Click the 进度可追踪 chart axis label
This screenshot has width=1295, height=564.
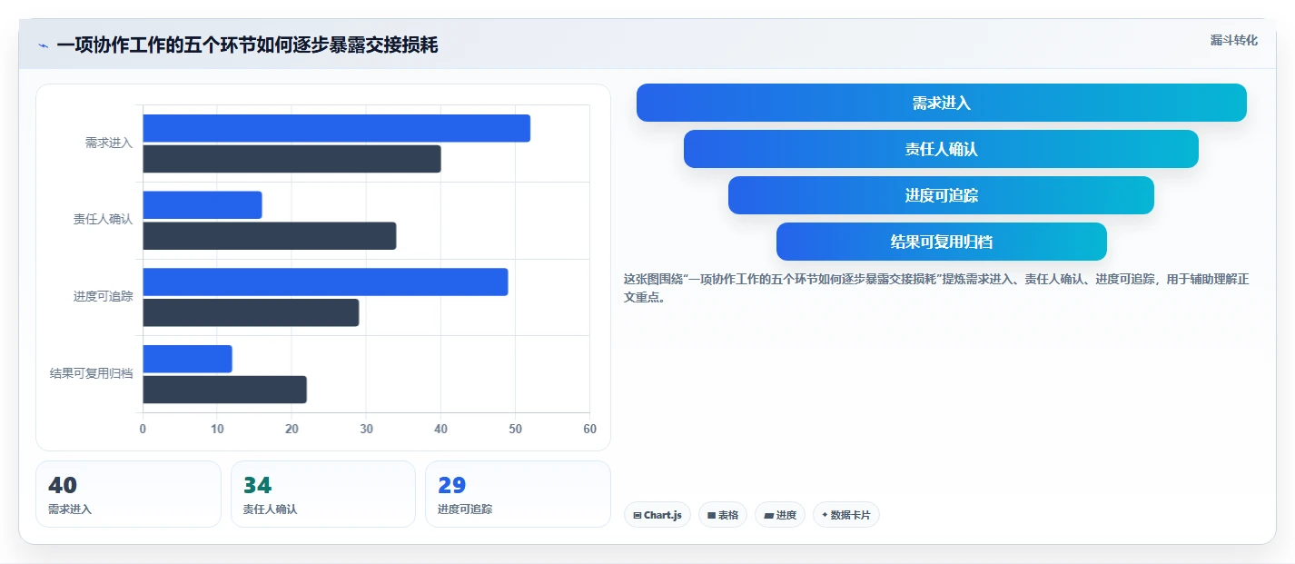(103, 297)
